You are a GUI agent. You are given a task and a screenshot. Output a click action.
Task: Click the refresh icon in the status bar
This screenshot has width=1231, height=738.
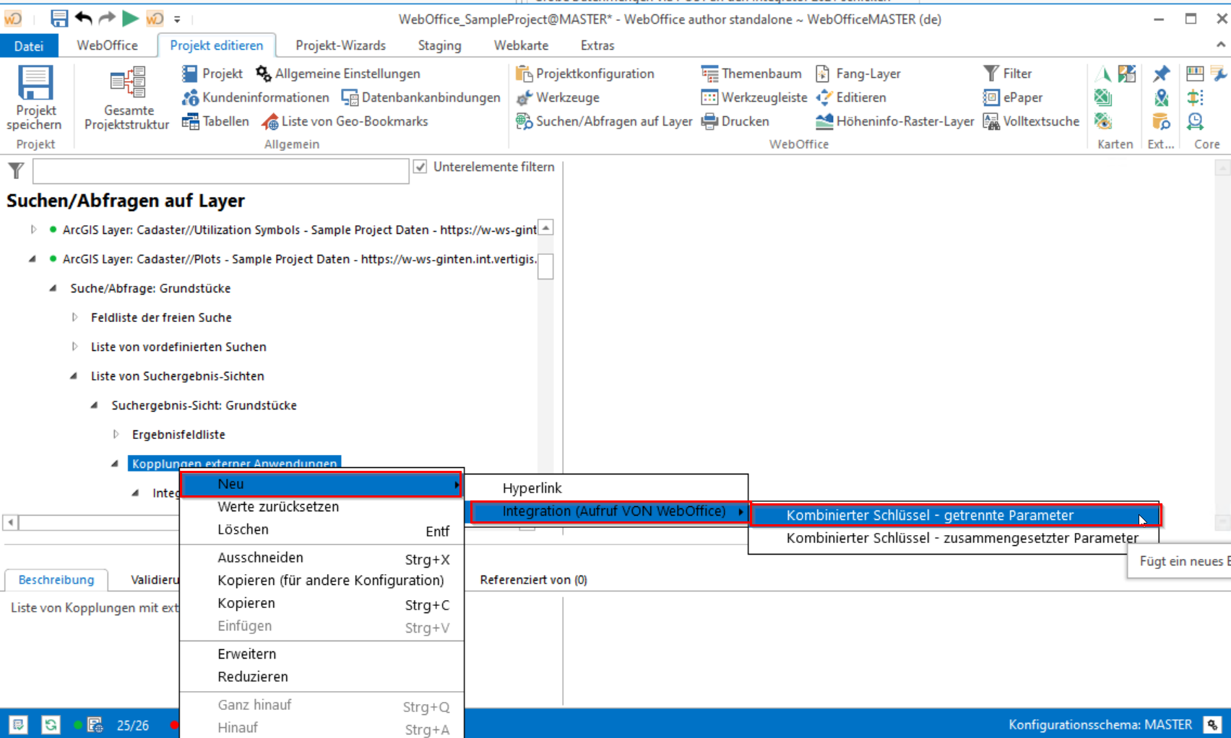pos(51,725)
